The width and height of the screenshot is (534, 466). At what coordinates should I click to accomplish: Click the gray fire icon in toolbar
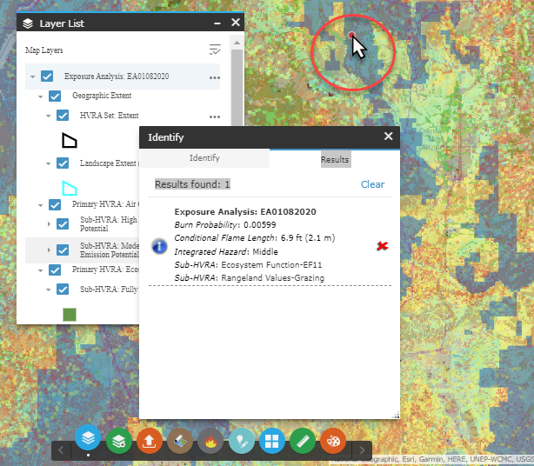210,441
